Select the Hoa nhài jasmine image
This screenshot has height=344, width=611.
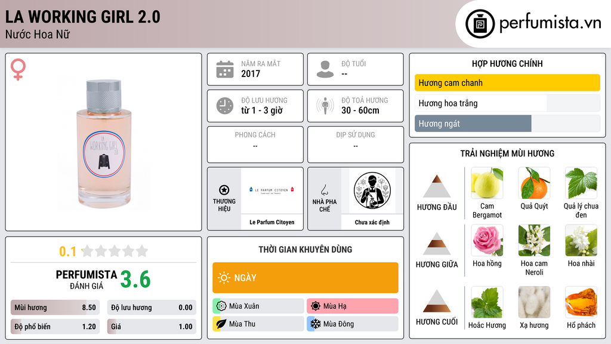coord(581,240)
